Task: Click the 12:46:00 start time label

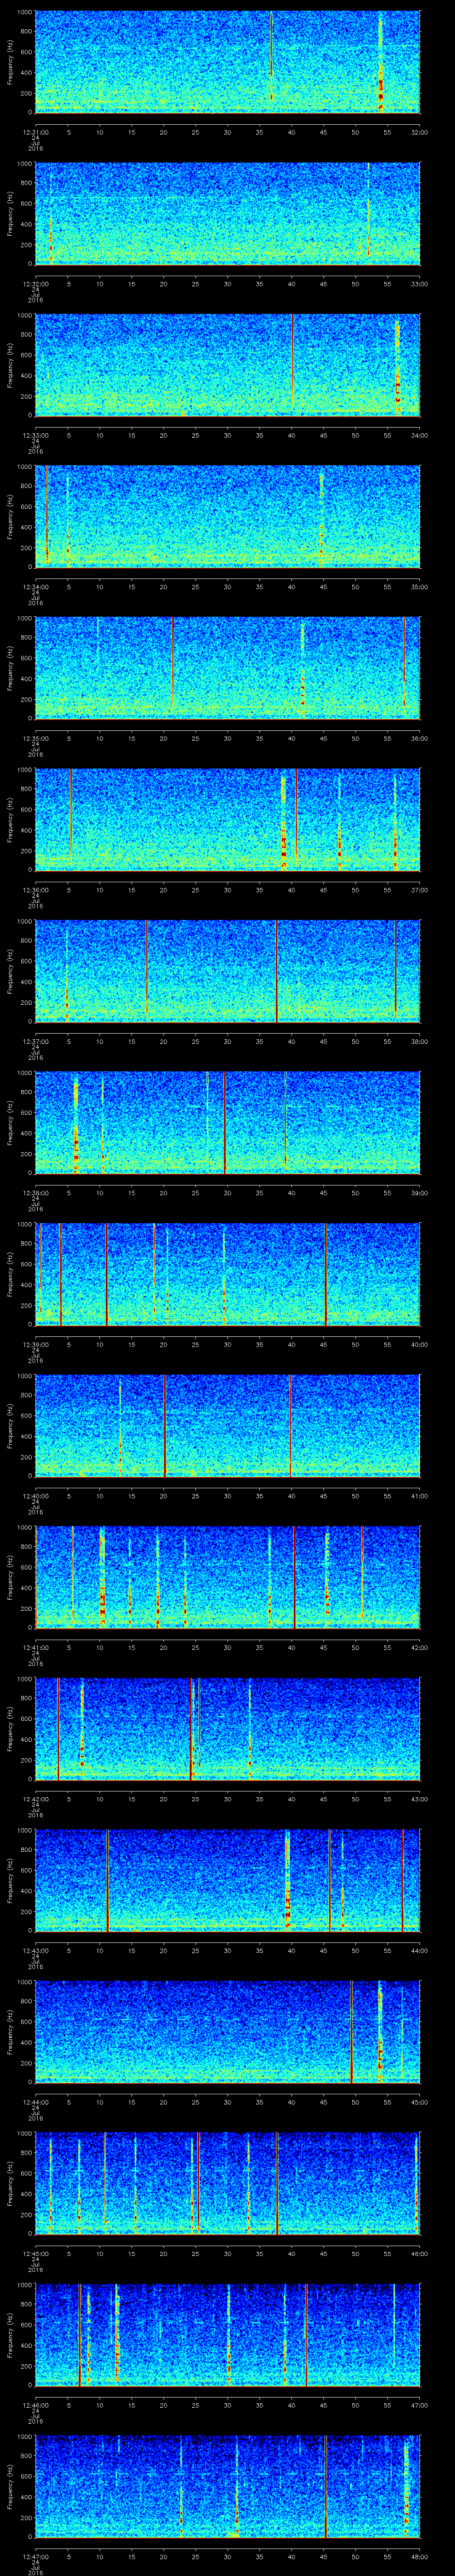Action: tap(35, 2404)
